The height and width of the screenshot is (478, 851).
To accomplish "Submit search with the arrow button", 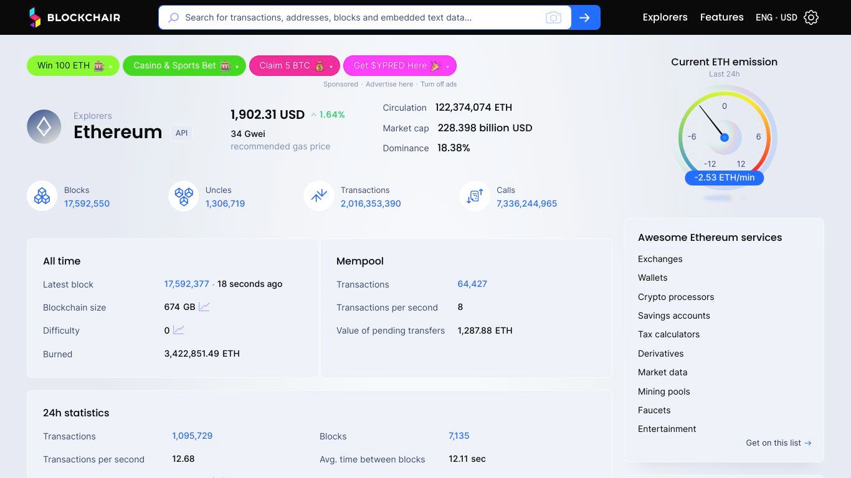I will tap(584, 17).
